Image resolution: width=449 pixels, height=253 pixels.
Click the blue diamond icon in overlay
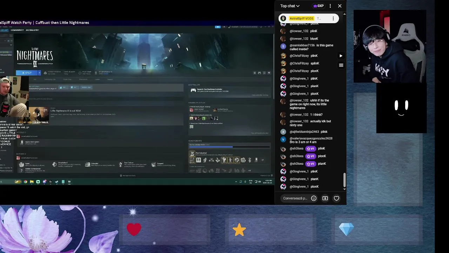coord(347,230)
